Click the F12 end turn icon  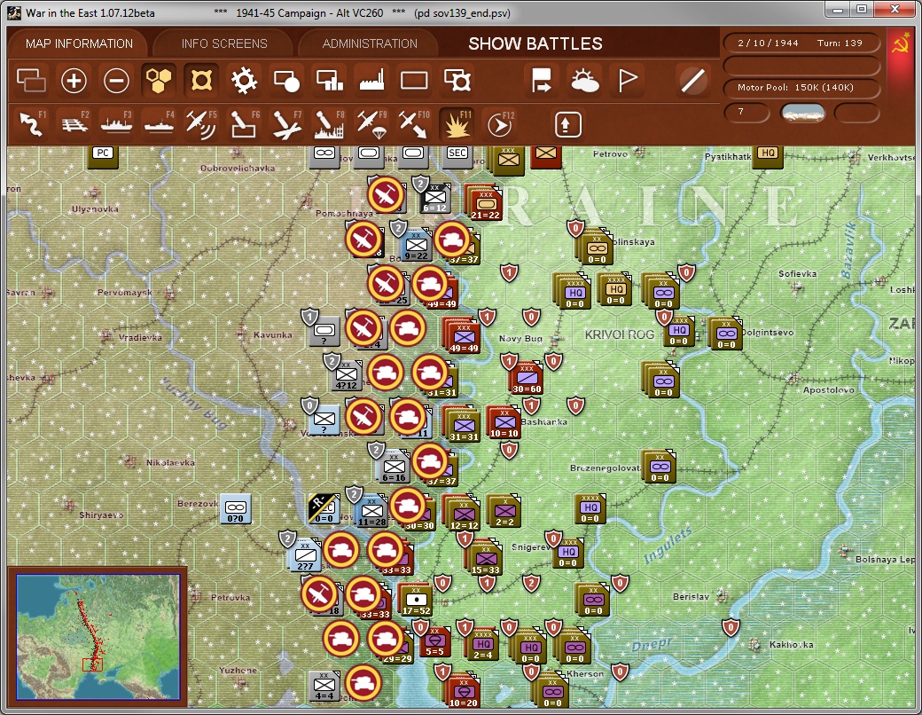[500, 124]
